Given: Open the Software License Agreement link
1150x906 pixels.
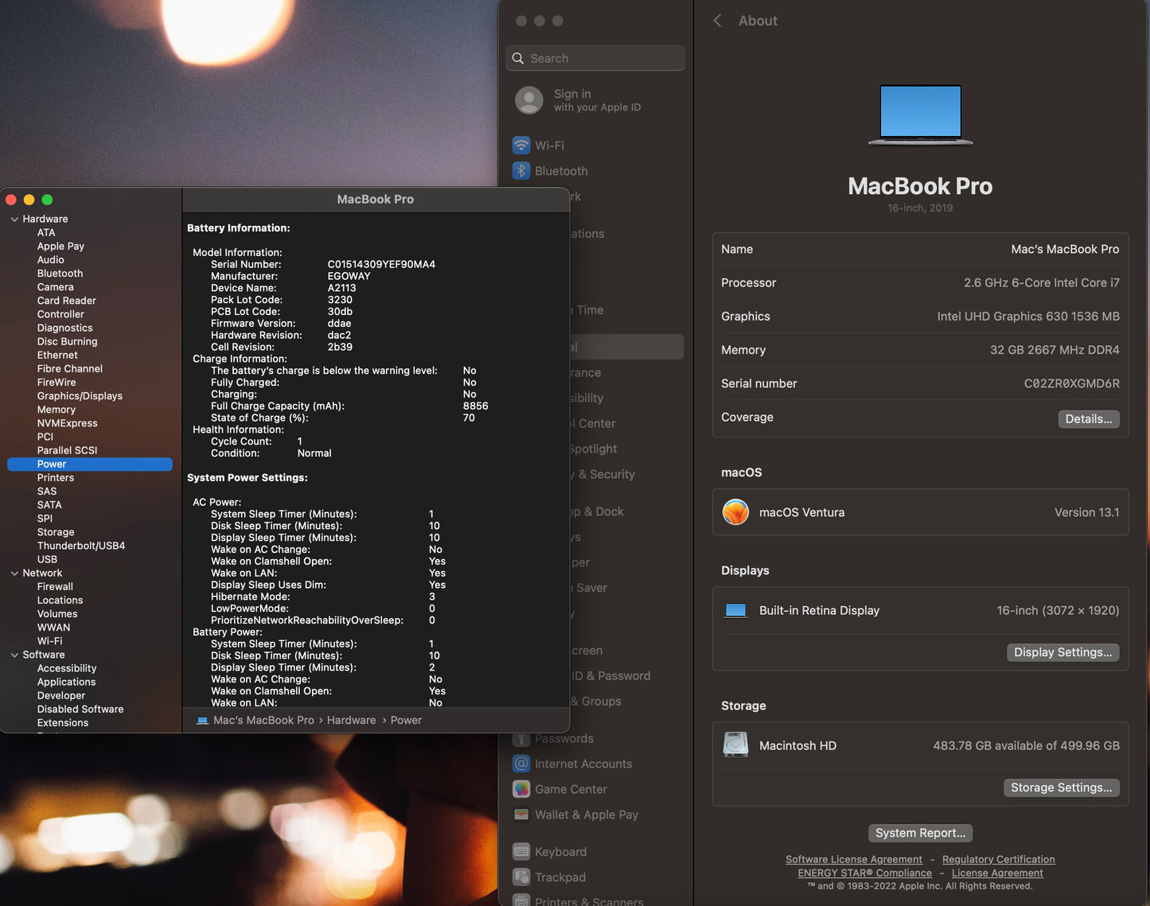Looking at the screenshot, I should point(853,859).
